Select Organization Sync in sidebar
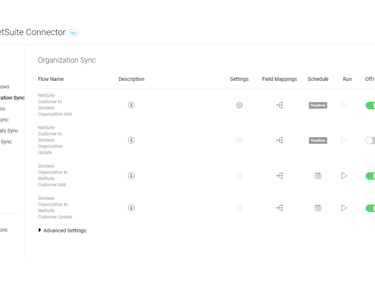 12,98
